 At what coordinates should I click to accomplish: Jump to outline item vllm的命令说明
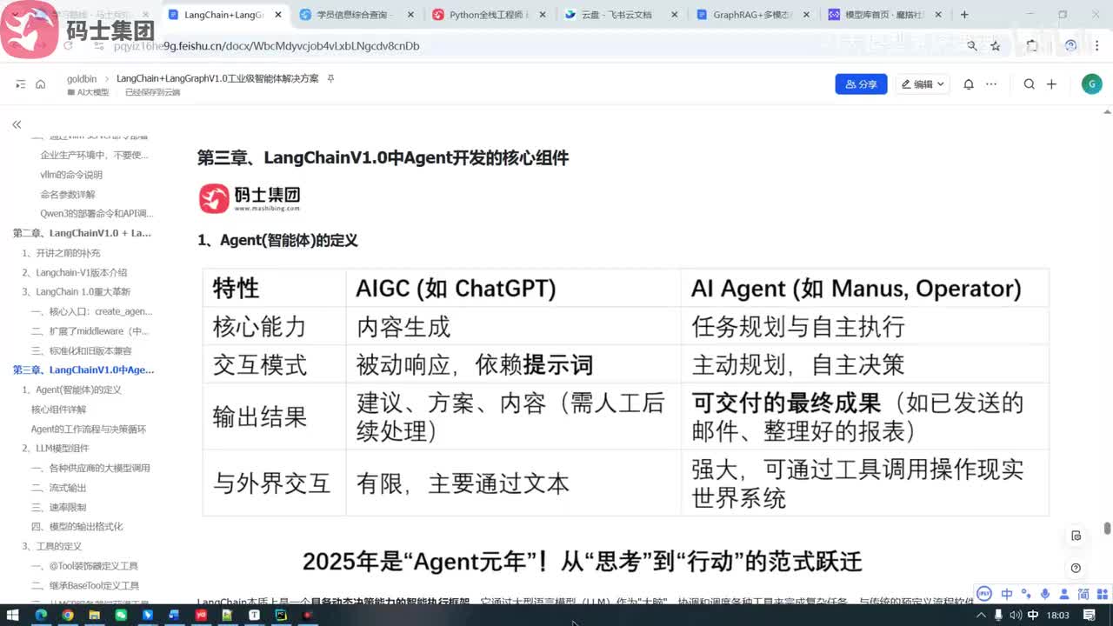coord(71,175)
